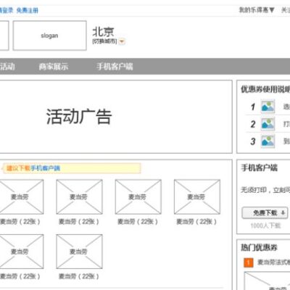Click the 1000人下载 text
The width and height of the screenshot is (290, 290).
[x=265, y=225]
